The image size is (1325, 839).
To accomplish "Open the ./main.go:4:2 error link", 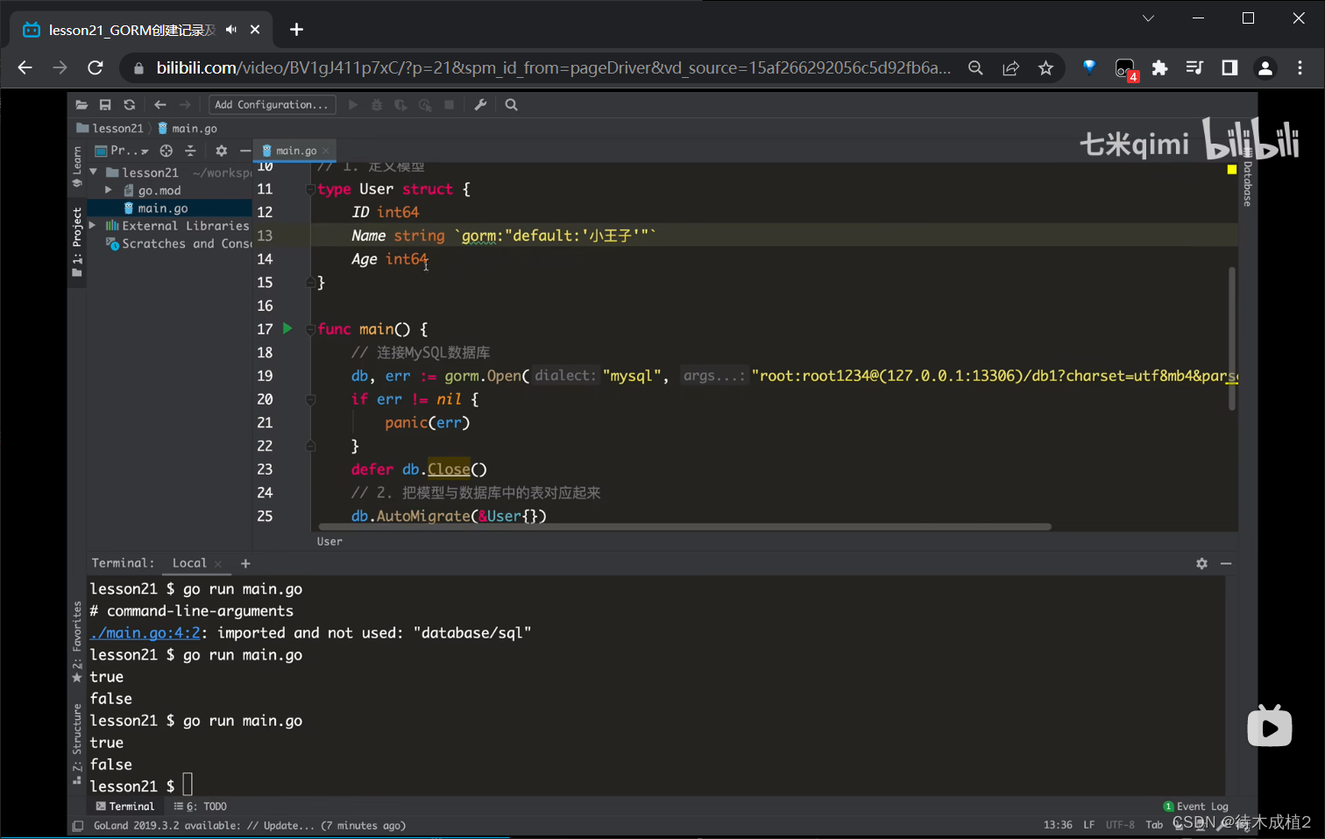I will click(x=145, y=632).
